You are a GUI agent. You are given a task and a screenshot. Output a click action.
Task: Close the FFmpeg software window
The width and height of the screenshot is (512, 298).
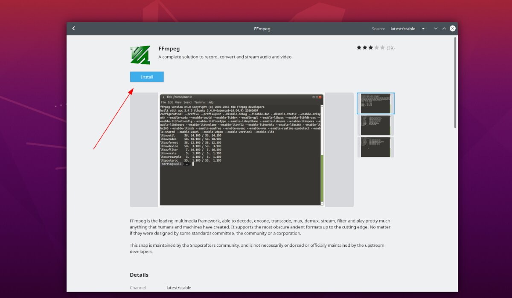453,29
